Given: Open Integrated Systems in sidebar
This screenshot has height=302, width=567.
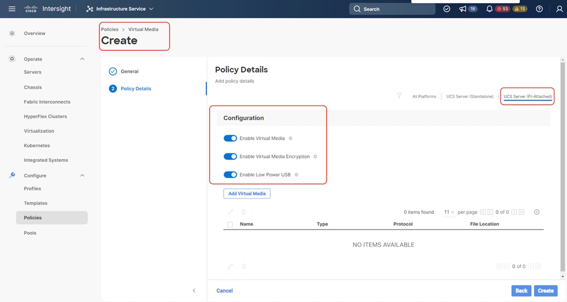Looking at the screenshot, I should pyautogui.click(x=46, y=160).
